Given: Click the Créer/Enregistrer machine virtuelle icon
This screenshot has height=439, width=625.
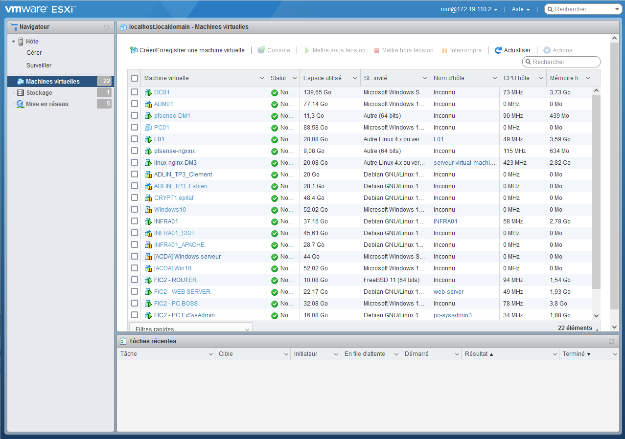Looking at the screenshot, I should pos(134,50).
